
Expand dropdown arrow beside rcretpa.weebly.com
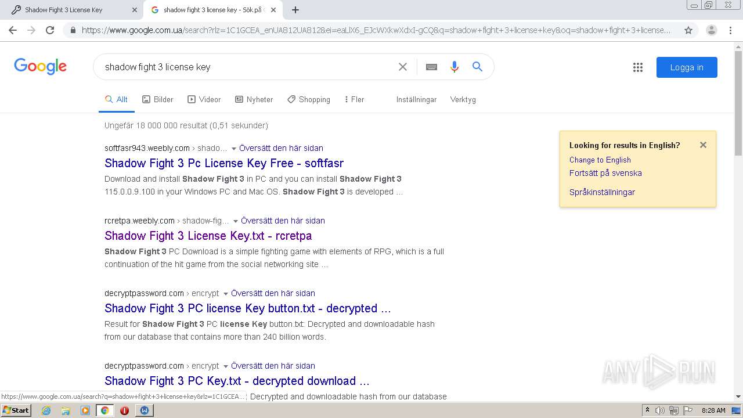pyautogui.click(x=236, y=221)
